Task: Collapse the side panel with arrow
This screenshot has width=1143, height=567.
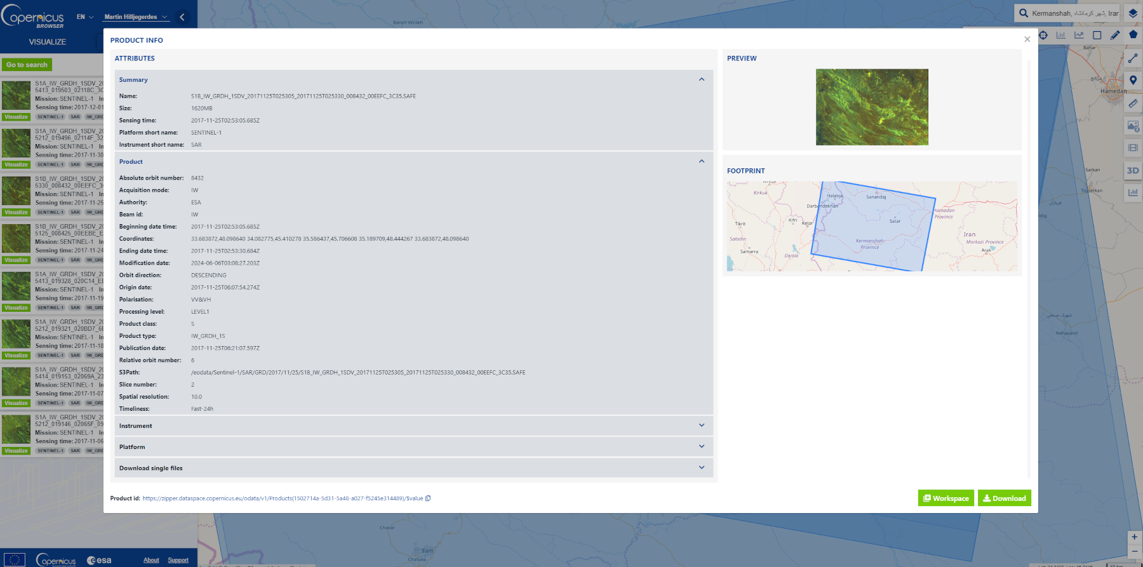Action: (182, 17)
